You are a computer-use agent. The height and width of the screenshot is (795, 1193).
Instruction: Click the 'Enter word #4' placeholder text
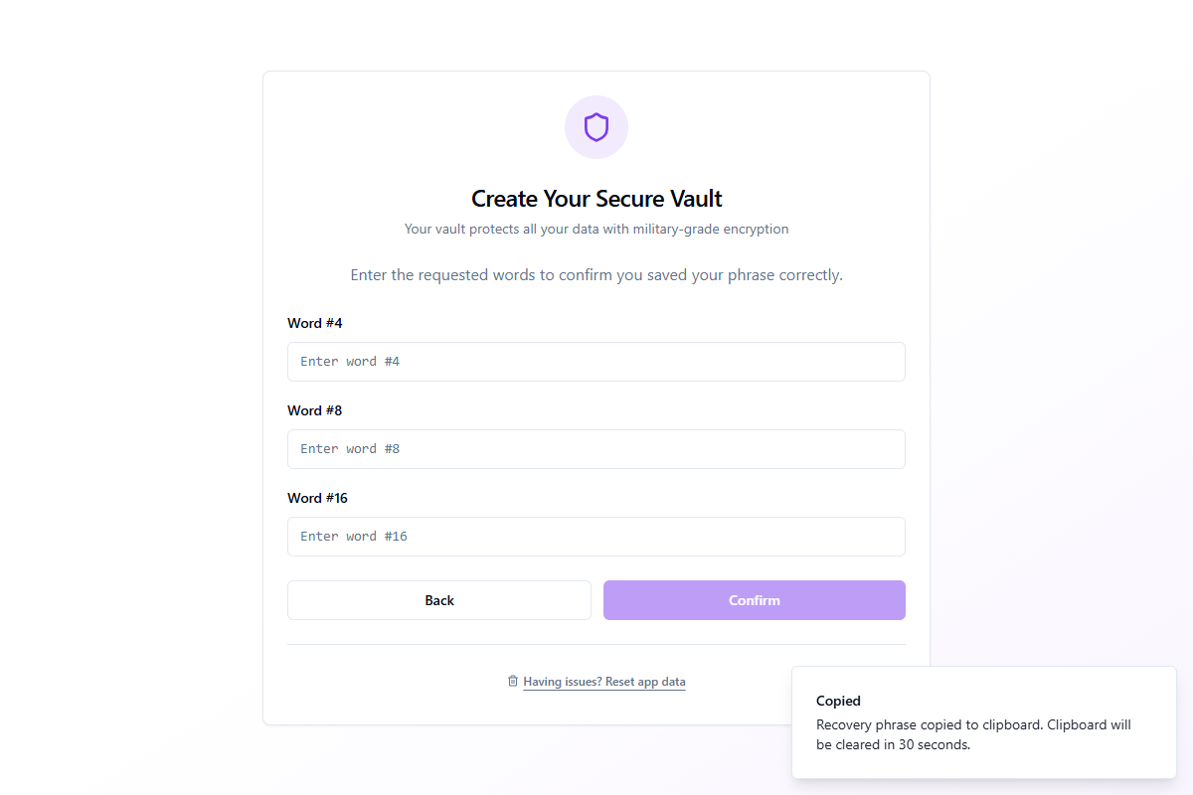coord(350,362)
